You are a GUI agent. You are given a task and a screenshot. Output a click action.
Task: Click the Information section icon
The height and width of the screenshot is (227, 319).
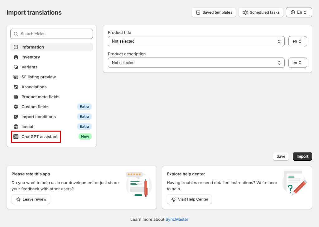point(16,47)
